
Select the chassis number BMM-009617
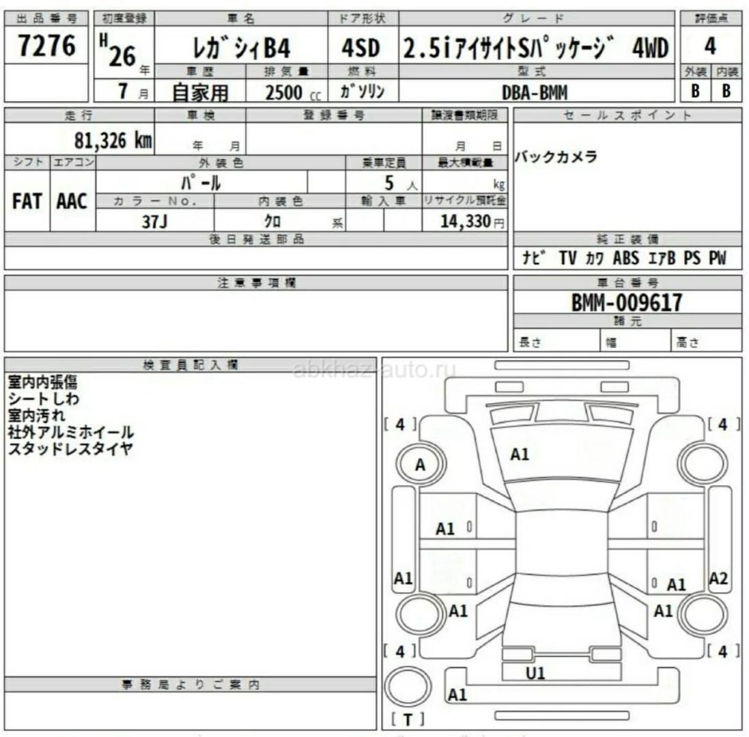(626, 304)
